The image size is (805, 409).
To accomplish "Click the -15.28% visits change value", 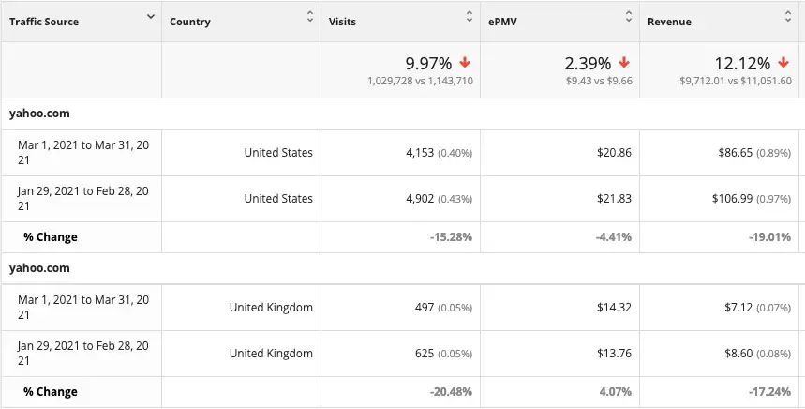I will [x=451, y=237].
